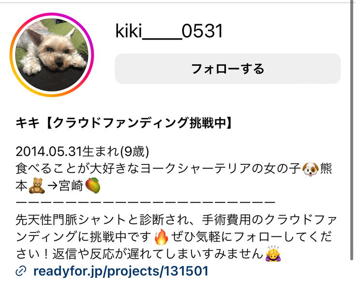
Task: Click the mango emoji after 宮崎
Action: click(93, 186)
